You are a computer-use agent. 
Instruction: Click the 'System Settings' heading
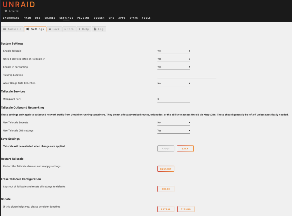(x=12, y=43)
